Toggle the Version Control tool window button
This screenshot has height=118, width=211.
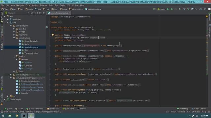click(x=35, y=109)
